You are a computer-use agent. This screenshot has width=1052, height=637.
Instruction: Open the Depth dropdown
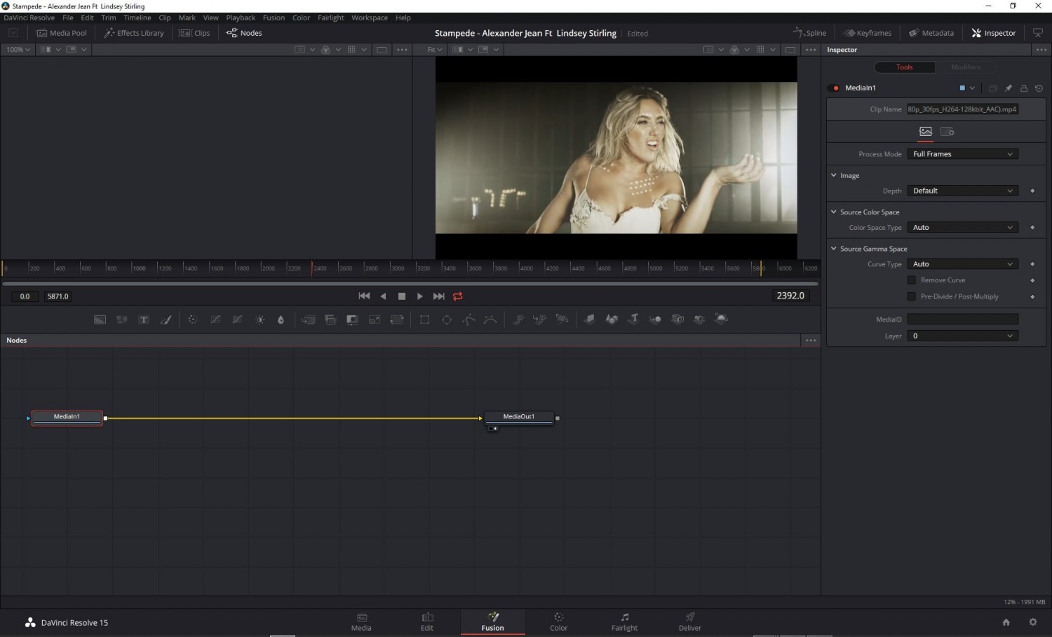(x=962, y=191)
